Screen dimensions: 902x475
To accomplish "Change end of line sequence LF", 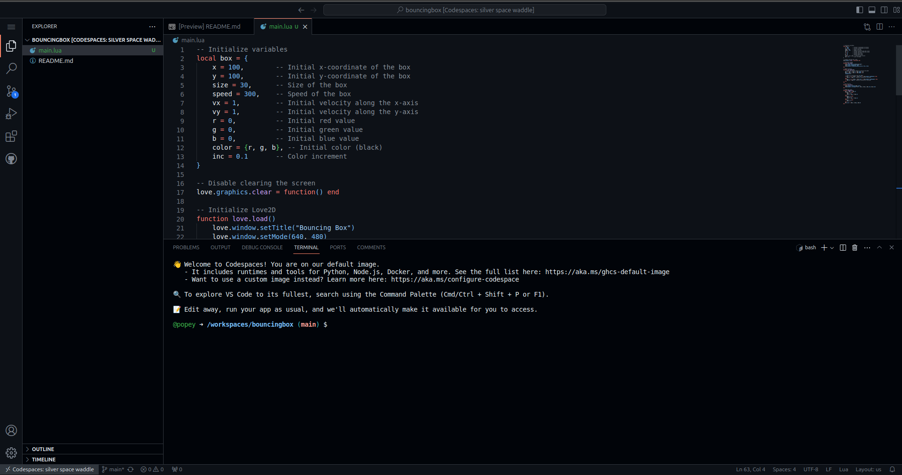I will 829,469.
